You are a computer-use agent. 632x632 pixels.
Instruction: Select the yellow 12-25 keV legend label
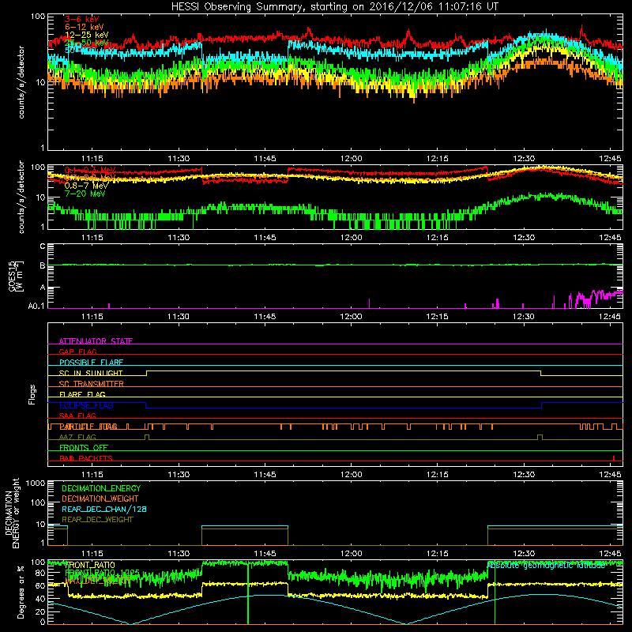click(86, 35)
